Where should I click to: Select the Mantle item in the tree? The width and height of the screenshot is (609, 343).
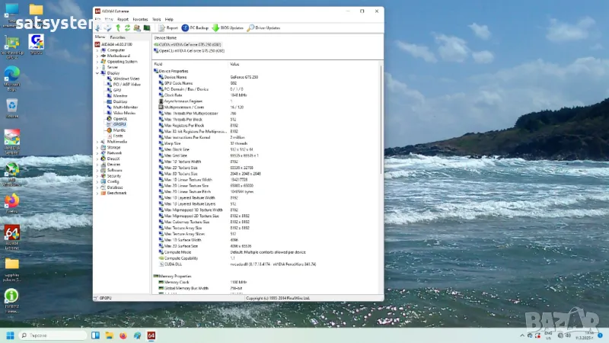pos(119,130)
